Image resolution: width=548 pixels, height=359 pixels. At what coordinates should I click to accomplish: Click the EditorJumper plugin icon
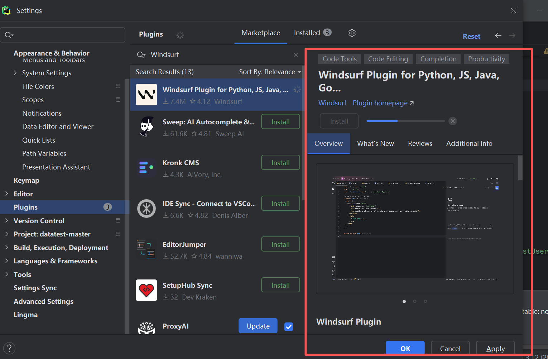click(x=146, y=249)
